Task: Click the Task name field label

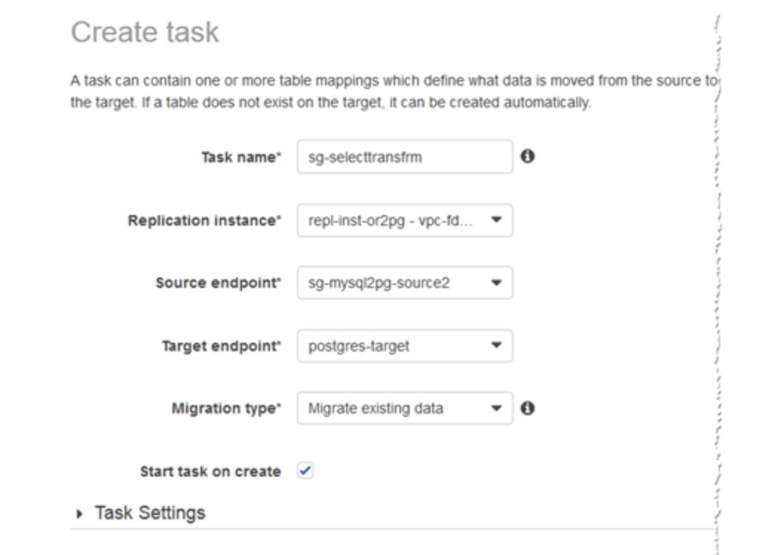Action: point(241,157)
